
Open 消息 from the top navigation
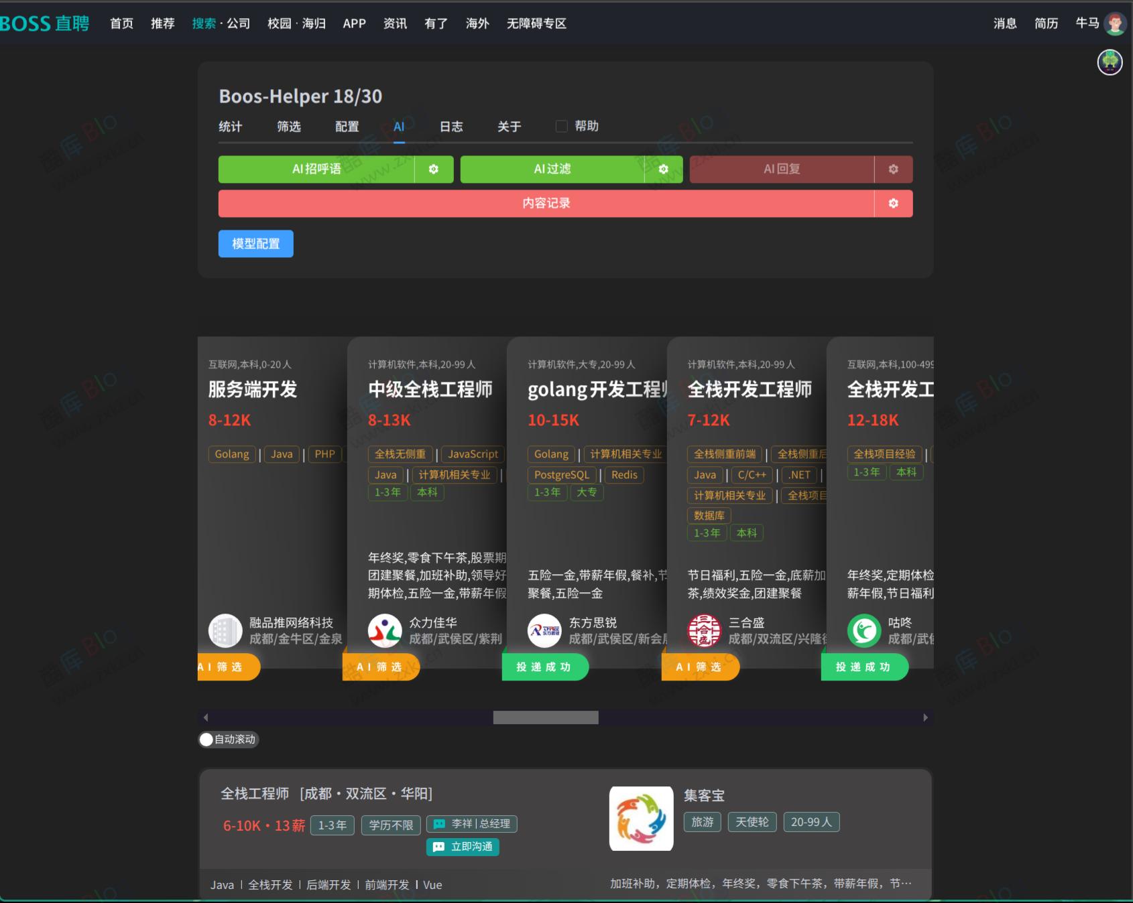[x=1004, y=23]
